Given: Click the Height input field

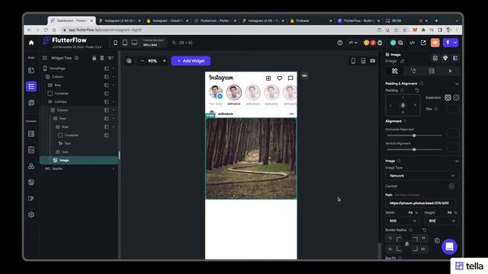Looking at the screenshot, I should [441, 221].
